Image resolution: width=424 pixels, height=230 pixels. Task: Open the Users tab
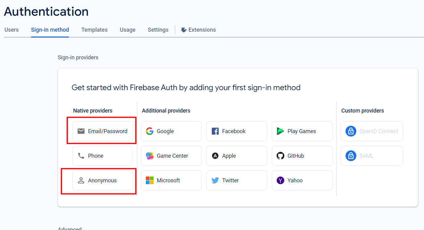11,30
